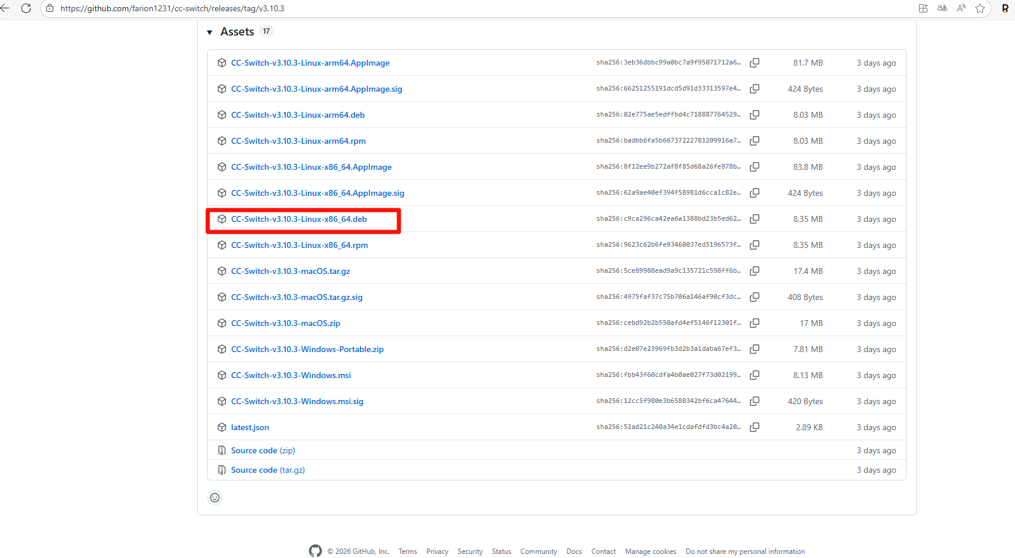
Task: Collapse the Assets section
Action: [x=210, y=31]
